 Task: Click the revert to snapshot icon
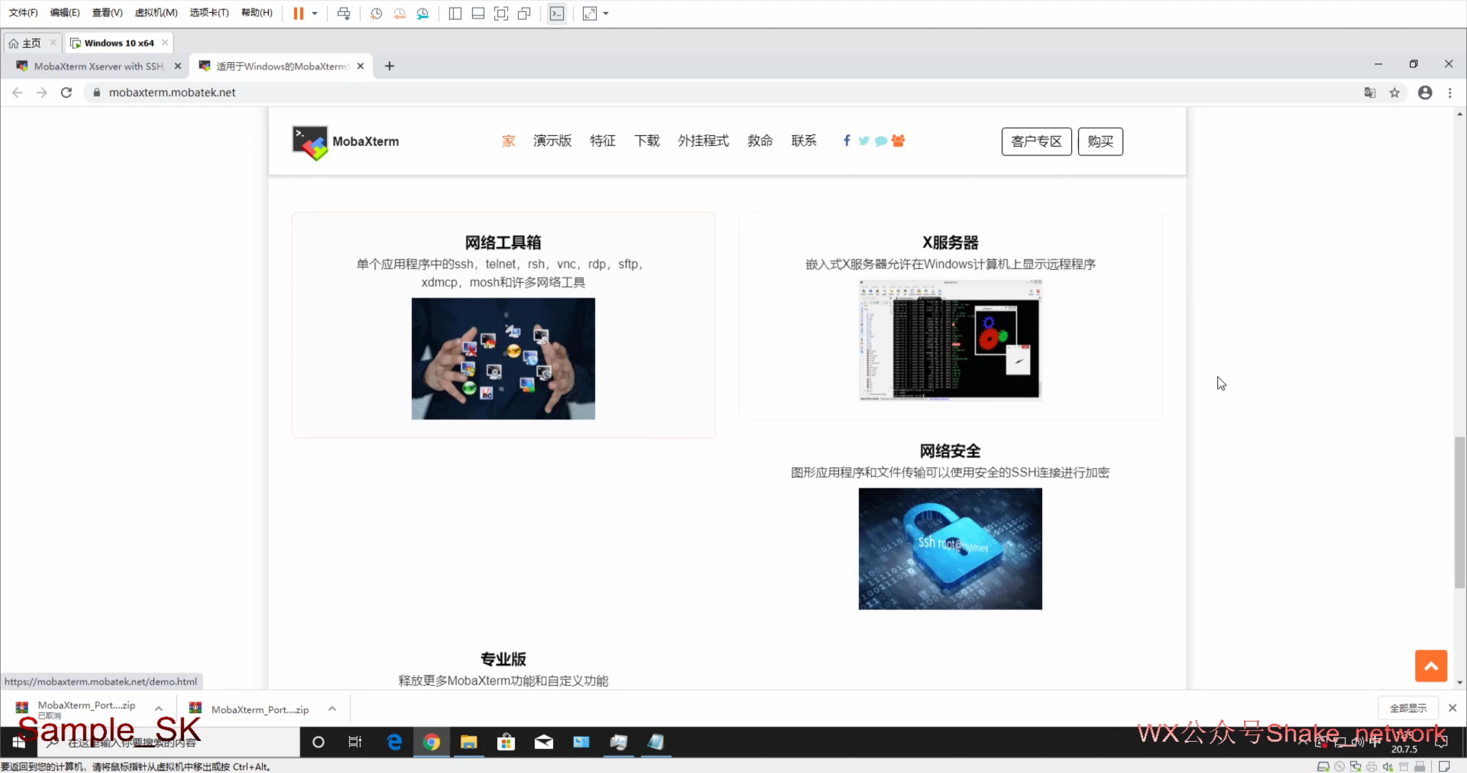click(400, 13)
